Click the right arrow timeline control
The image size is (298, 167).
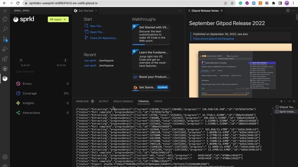pos(21,60)
